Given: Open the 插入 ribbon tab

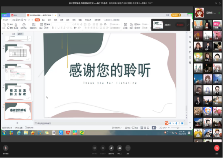Looking at the screenshot, I should (x=43, y=20).
